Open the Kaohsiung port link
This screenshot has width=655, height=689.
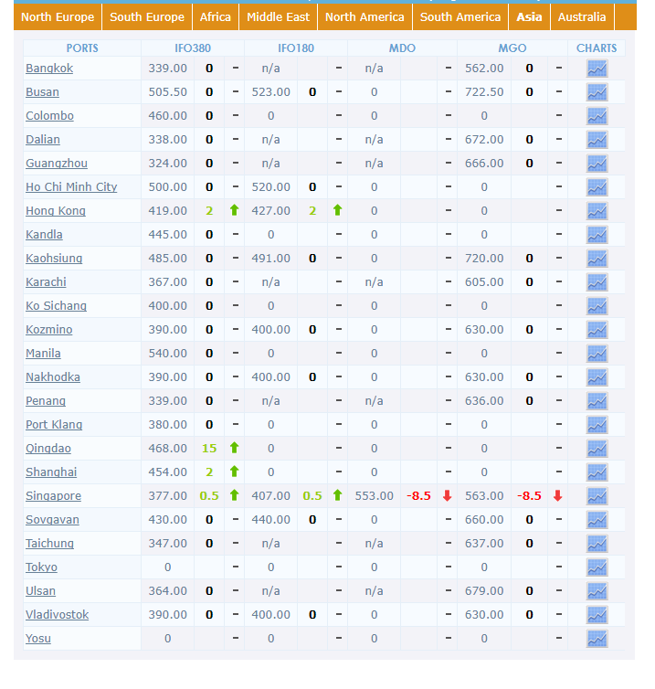point(54,259)
